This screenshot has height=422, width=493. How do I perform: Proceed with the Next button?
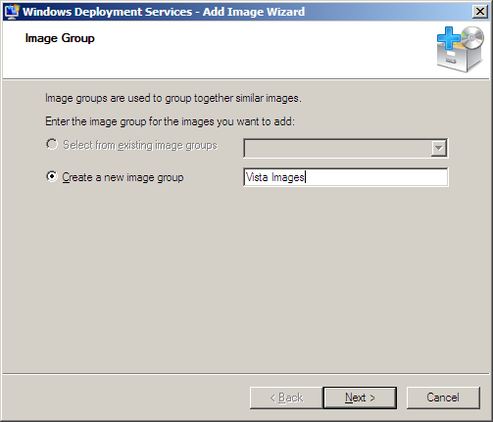(x=360, y=398)
